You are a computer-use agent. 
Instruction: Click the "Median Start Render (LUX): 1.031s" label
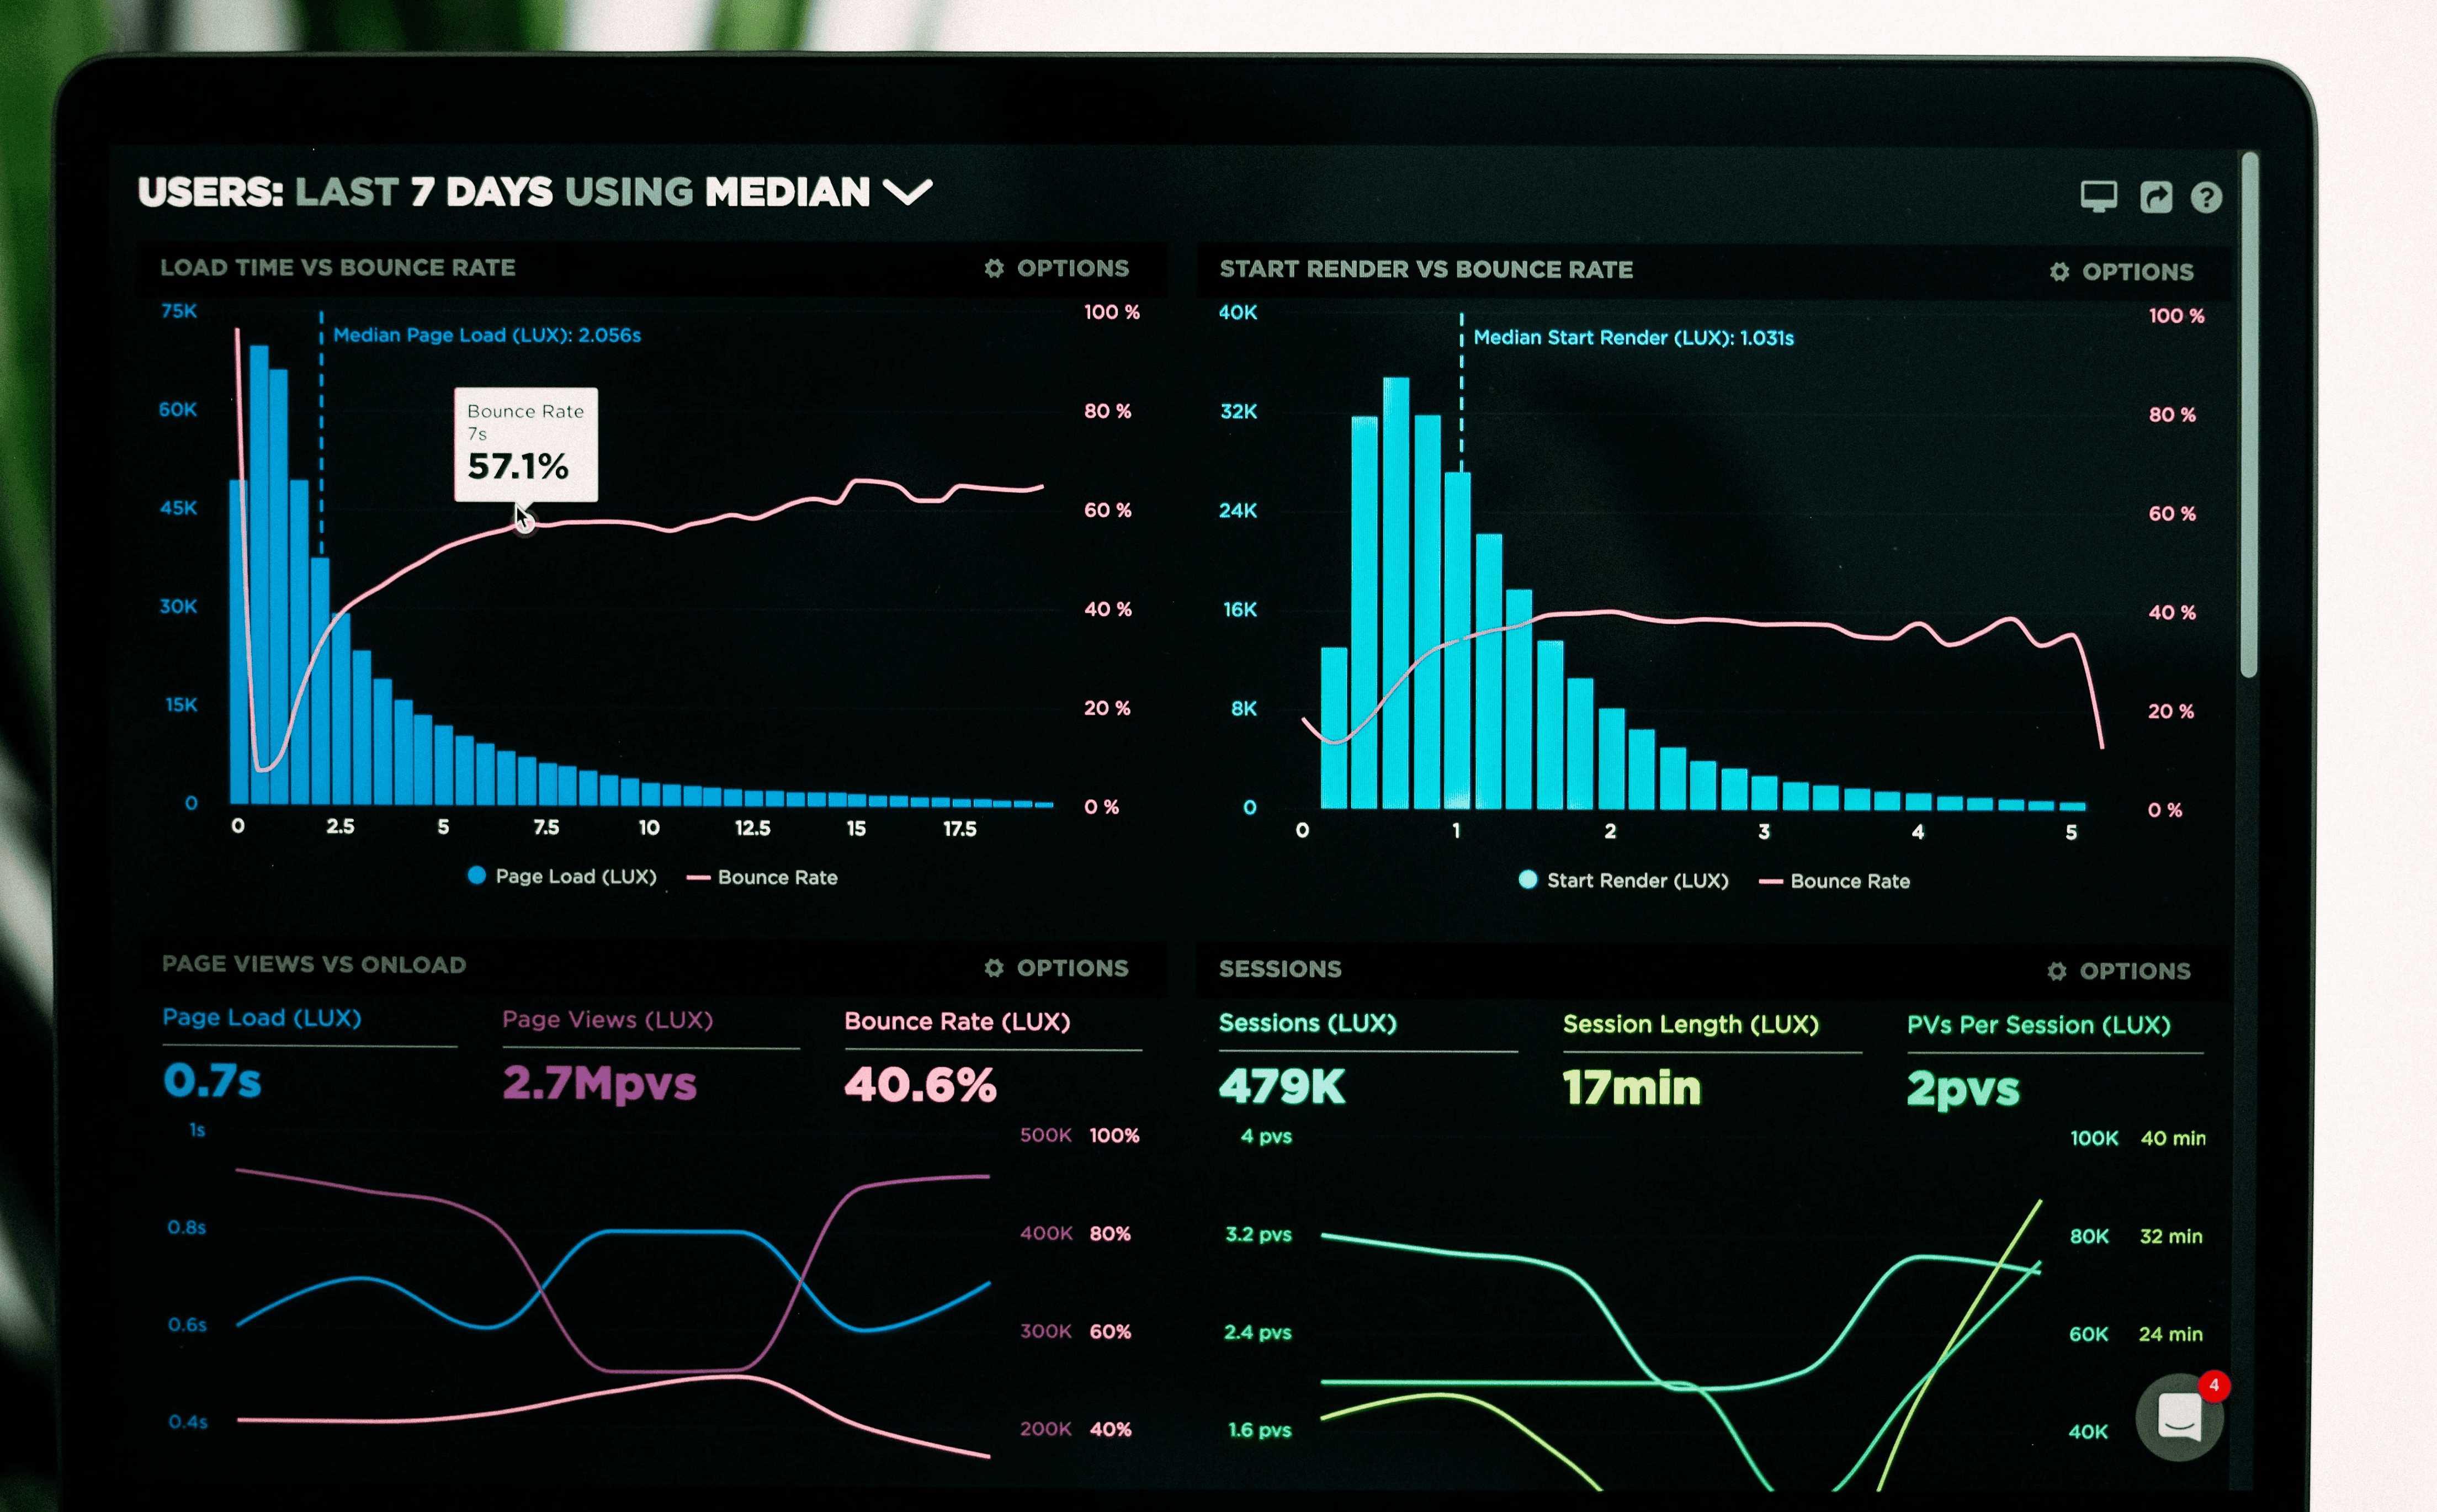coord(1633,338)
